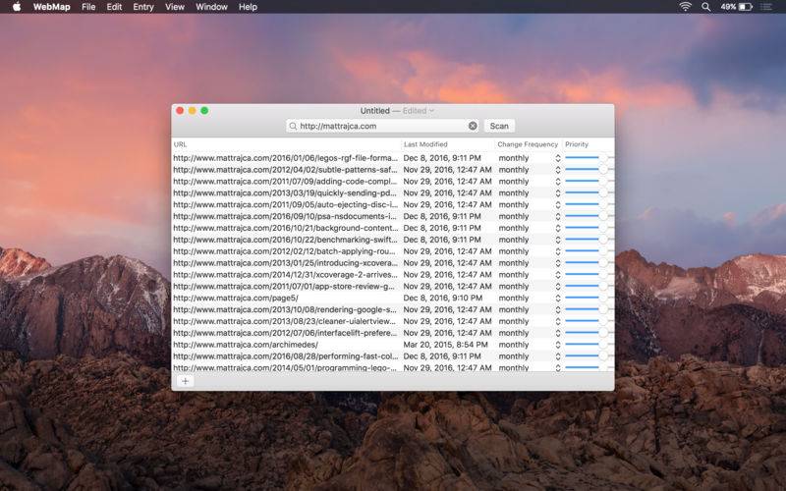This screenshot has height=491, width=786.
Task: Open the WebMap menu
Action: (x=52, y=7)
